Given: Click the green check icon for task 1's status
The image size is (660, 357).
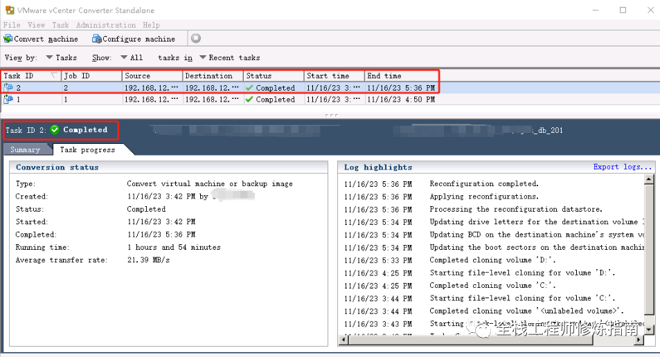Looking at the screenshot, I should [249, 99].
